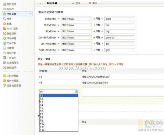Focus the Ctrl+Shift+Enter prefix field
Viewport: 164px width, 135px height.
click(x=76, y=38)
